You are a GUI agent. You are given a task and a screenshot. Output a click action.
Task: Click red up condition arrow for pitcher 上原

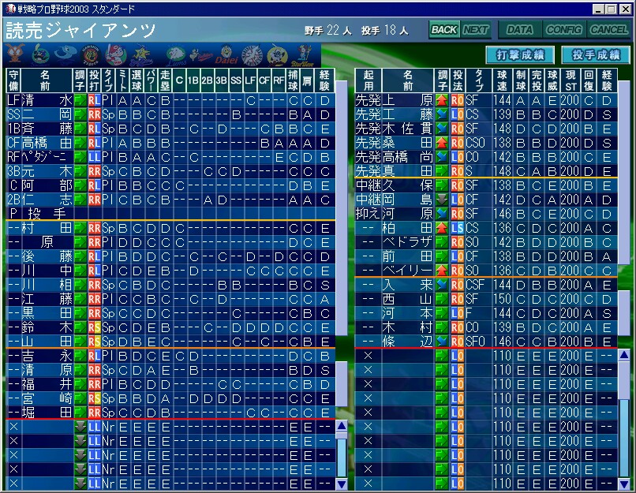441,101
